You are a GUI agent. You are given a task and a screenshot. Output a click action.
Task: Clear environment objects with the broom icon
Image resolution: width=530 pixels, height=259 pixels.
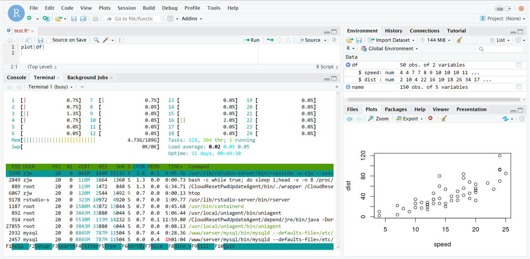[x=459, y=40]
